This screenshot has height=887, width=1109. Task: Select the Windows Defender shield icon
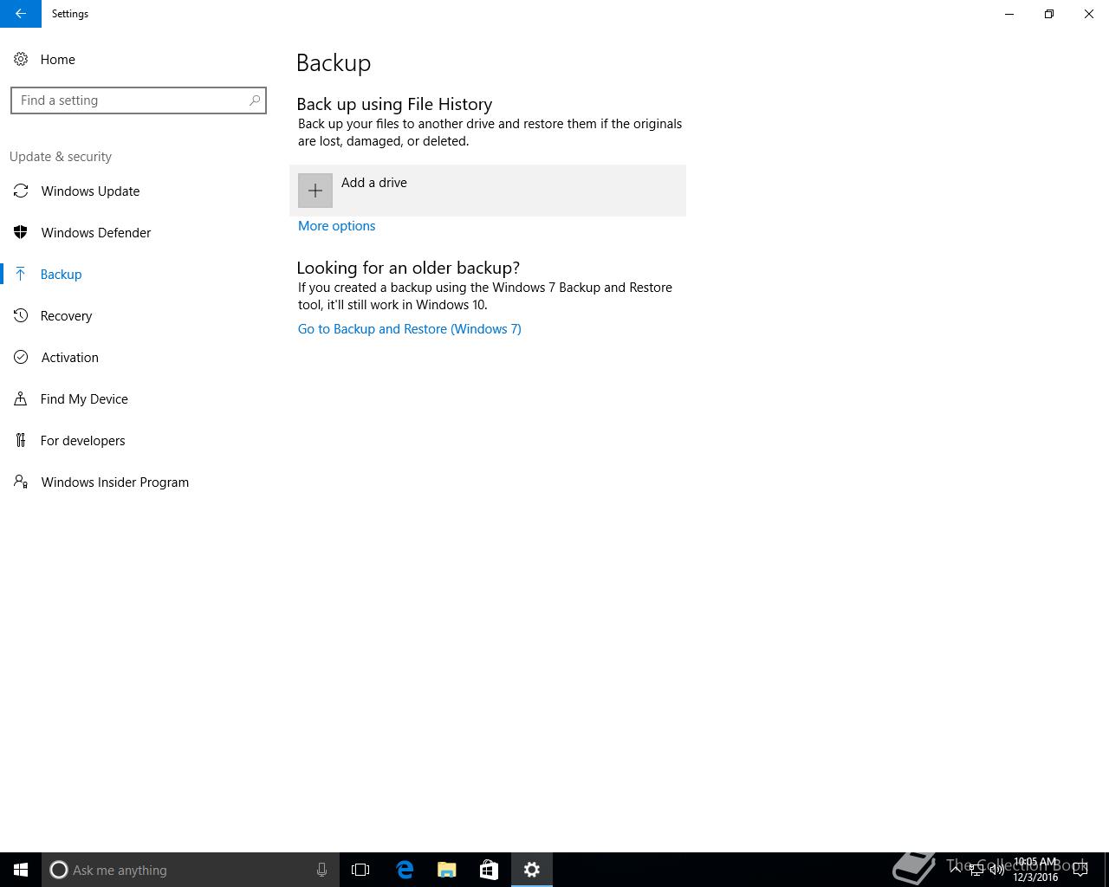coord(21,232)
